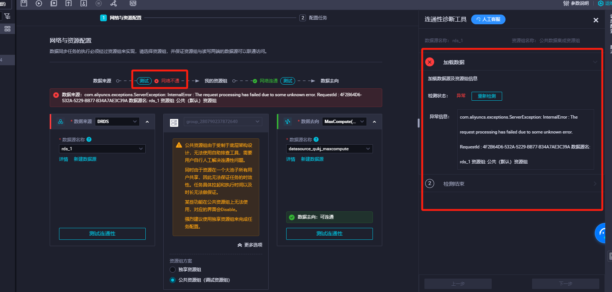Screen dimensions: 612x292
Task: Expand the 检测结束 diagnostic section
Action: coord(595,183)
